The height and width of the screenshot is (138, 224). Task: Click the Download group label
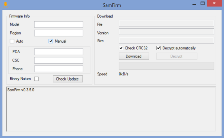click(x=105, y=16)
